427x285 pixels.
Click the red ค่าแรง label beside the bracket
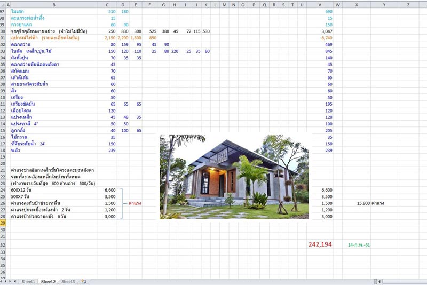tap(135, 203)
